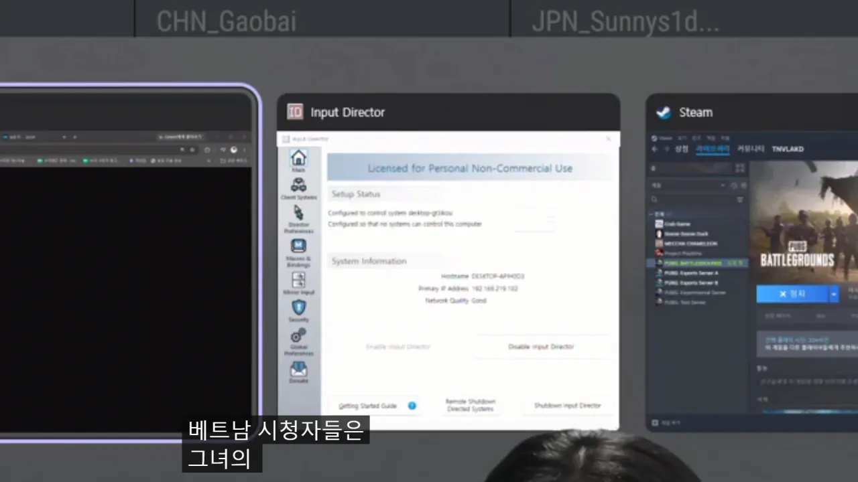Image resolution: width=858 pixels, height=482 pixels.
Task: Click Enable Input Director button
Action: tap(398, 347)
